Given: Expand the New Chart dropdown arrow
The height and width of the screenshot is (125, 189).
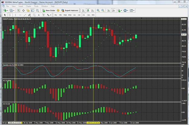Looking at the screenshot, I should 8,11.
